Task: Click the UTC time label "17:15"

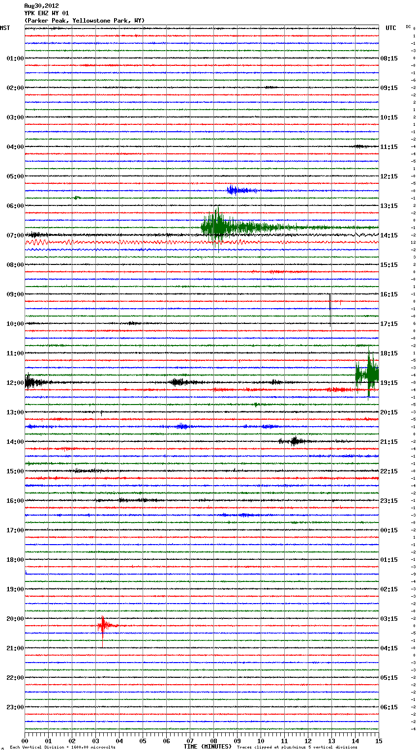Action: (x=389, y=324)
